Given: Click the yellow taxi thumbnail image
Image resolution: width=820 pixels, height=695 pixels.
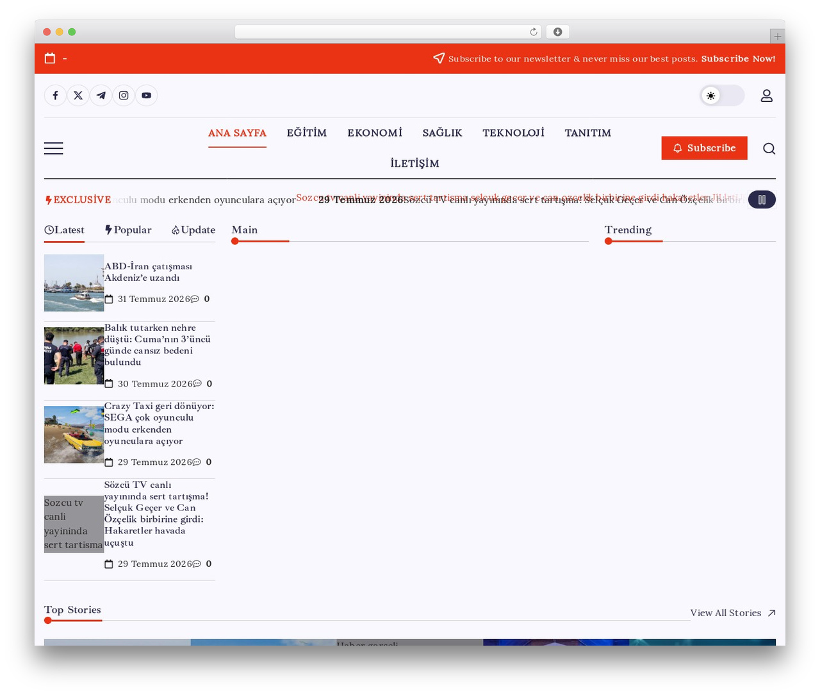Looking at the screenshot, I should click(x=74, y=435).
